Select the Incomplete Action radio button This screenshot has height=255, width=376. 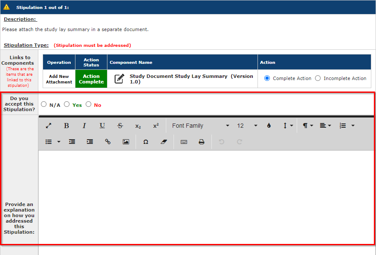[318, 78]
